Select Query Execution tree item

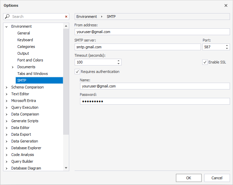[x=25, y=107]
